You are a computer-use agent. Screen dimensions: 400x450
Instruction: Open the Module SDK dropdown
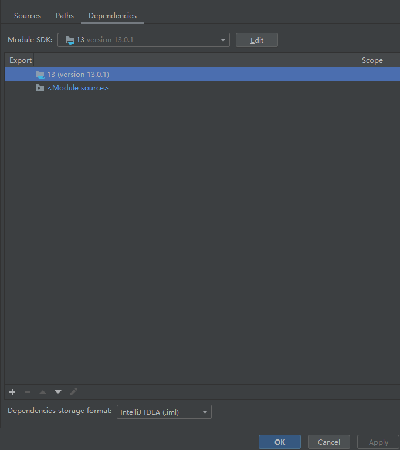[x=144, y=40]
